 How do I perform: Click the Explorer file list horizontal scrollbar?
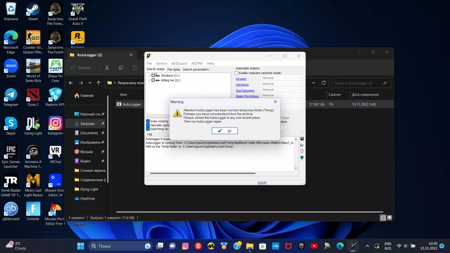(x=250, y=212)
